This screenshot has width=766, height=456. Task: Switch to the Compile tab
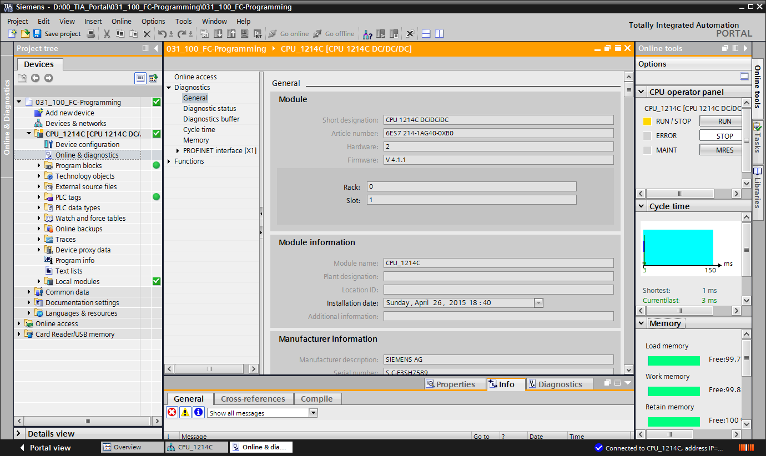(x=317, y=399)
